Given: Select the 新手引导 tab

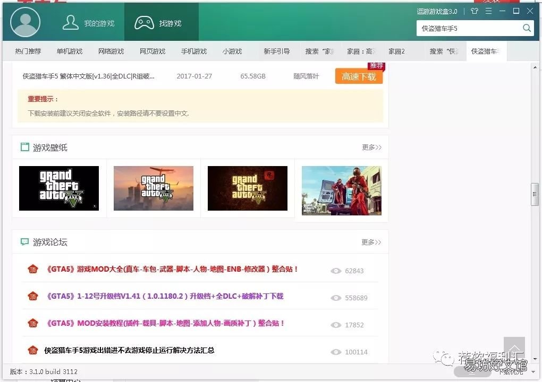Looking at the screenshot, I should (276, 51).
